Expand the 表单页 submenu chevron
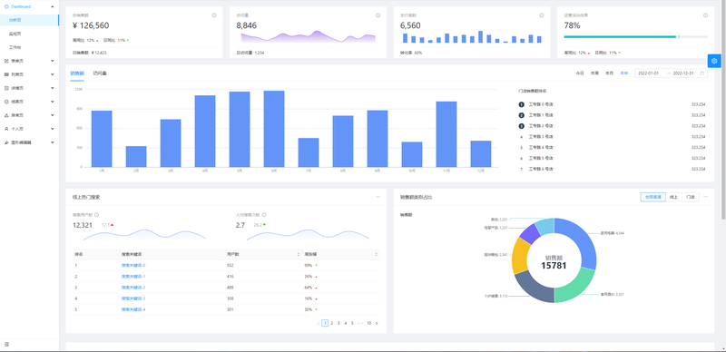726x352 pixels. [53, 61]
